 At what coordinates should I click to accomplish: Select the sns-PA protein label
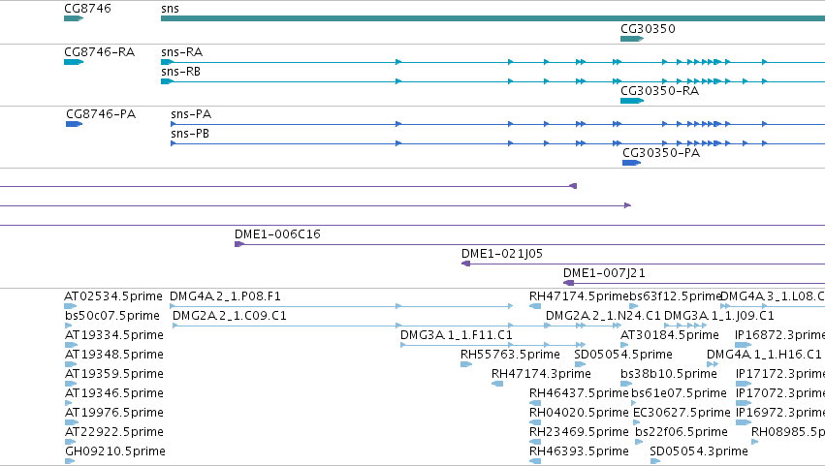191,114
